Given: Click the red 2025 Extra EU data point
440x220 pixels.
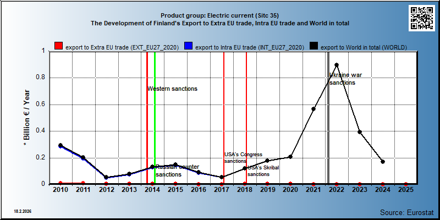Looking at the screenshot, I should click(x=406, y=184).
